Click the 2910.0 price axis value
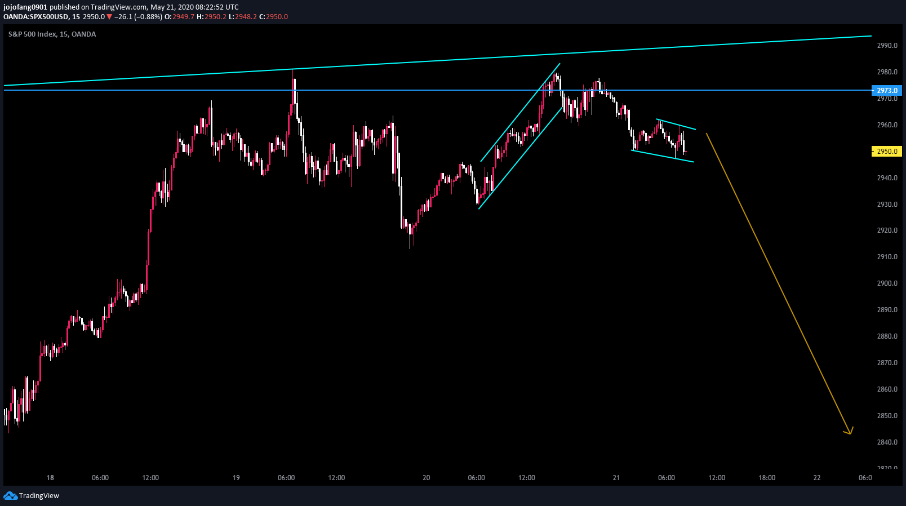The width and height of the screenshot is (906, 506). coord(887,257)
